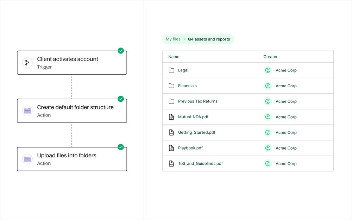This screenshot has height=220, width=352.
Task: Click the PDF icon beside ToS_and_Guidelines.pdf
Action: coord(171,163)
